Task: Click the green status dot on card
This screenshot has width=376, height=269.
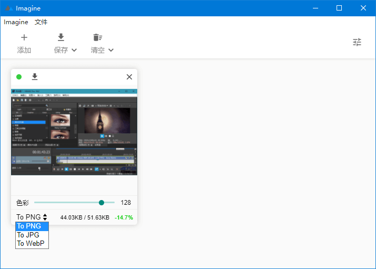Action: [x=19, y=77]
